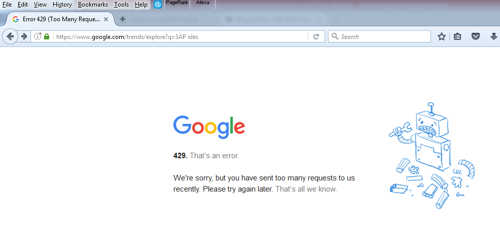Open the Edit menu
The image size is (500, 230).
coord(23,5)
